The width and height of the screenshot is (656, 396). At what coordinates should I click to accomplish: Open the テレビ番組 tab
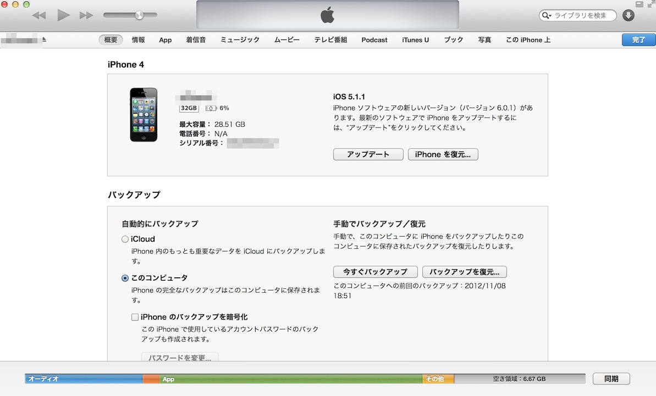[x=330, y=40]
